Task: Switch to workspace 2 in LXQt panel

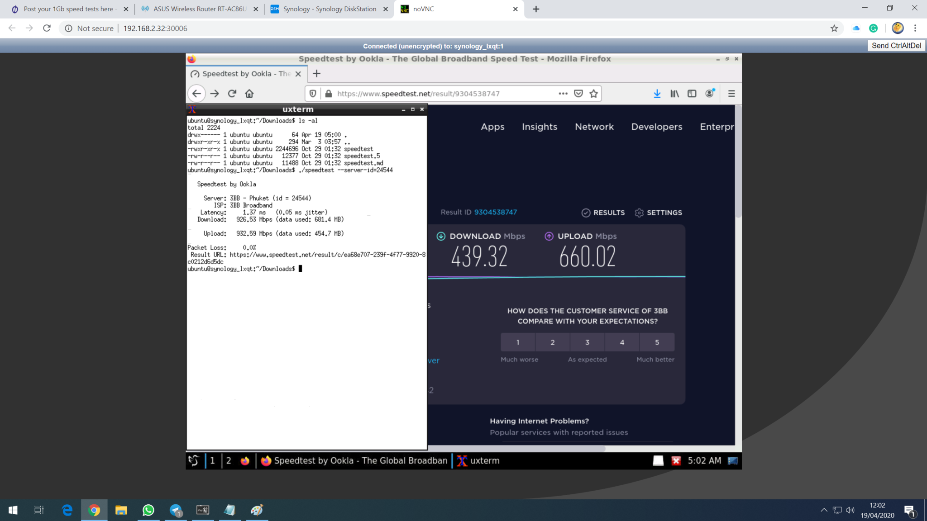Action: coord(229,461)
